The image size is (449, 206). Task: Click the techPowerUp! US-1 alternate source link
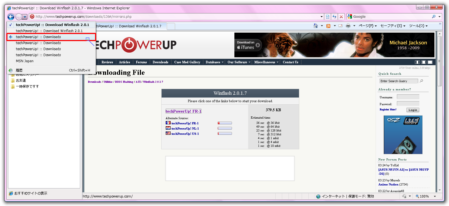point(185,134)
